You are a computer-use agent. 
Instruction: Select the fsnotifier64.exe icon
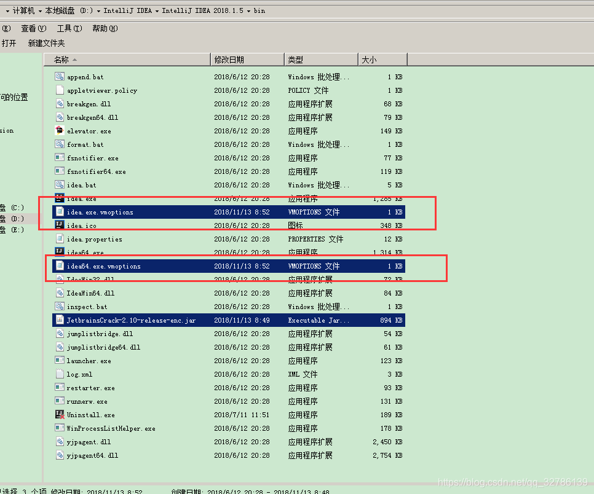coord(60,171)
